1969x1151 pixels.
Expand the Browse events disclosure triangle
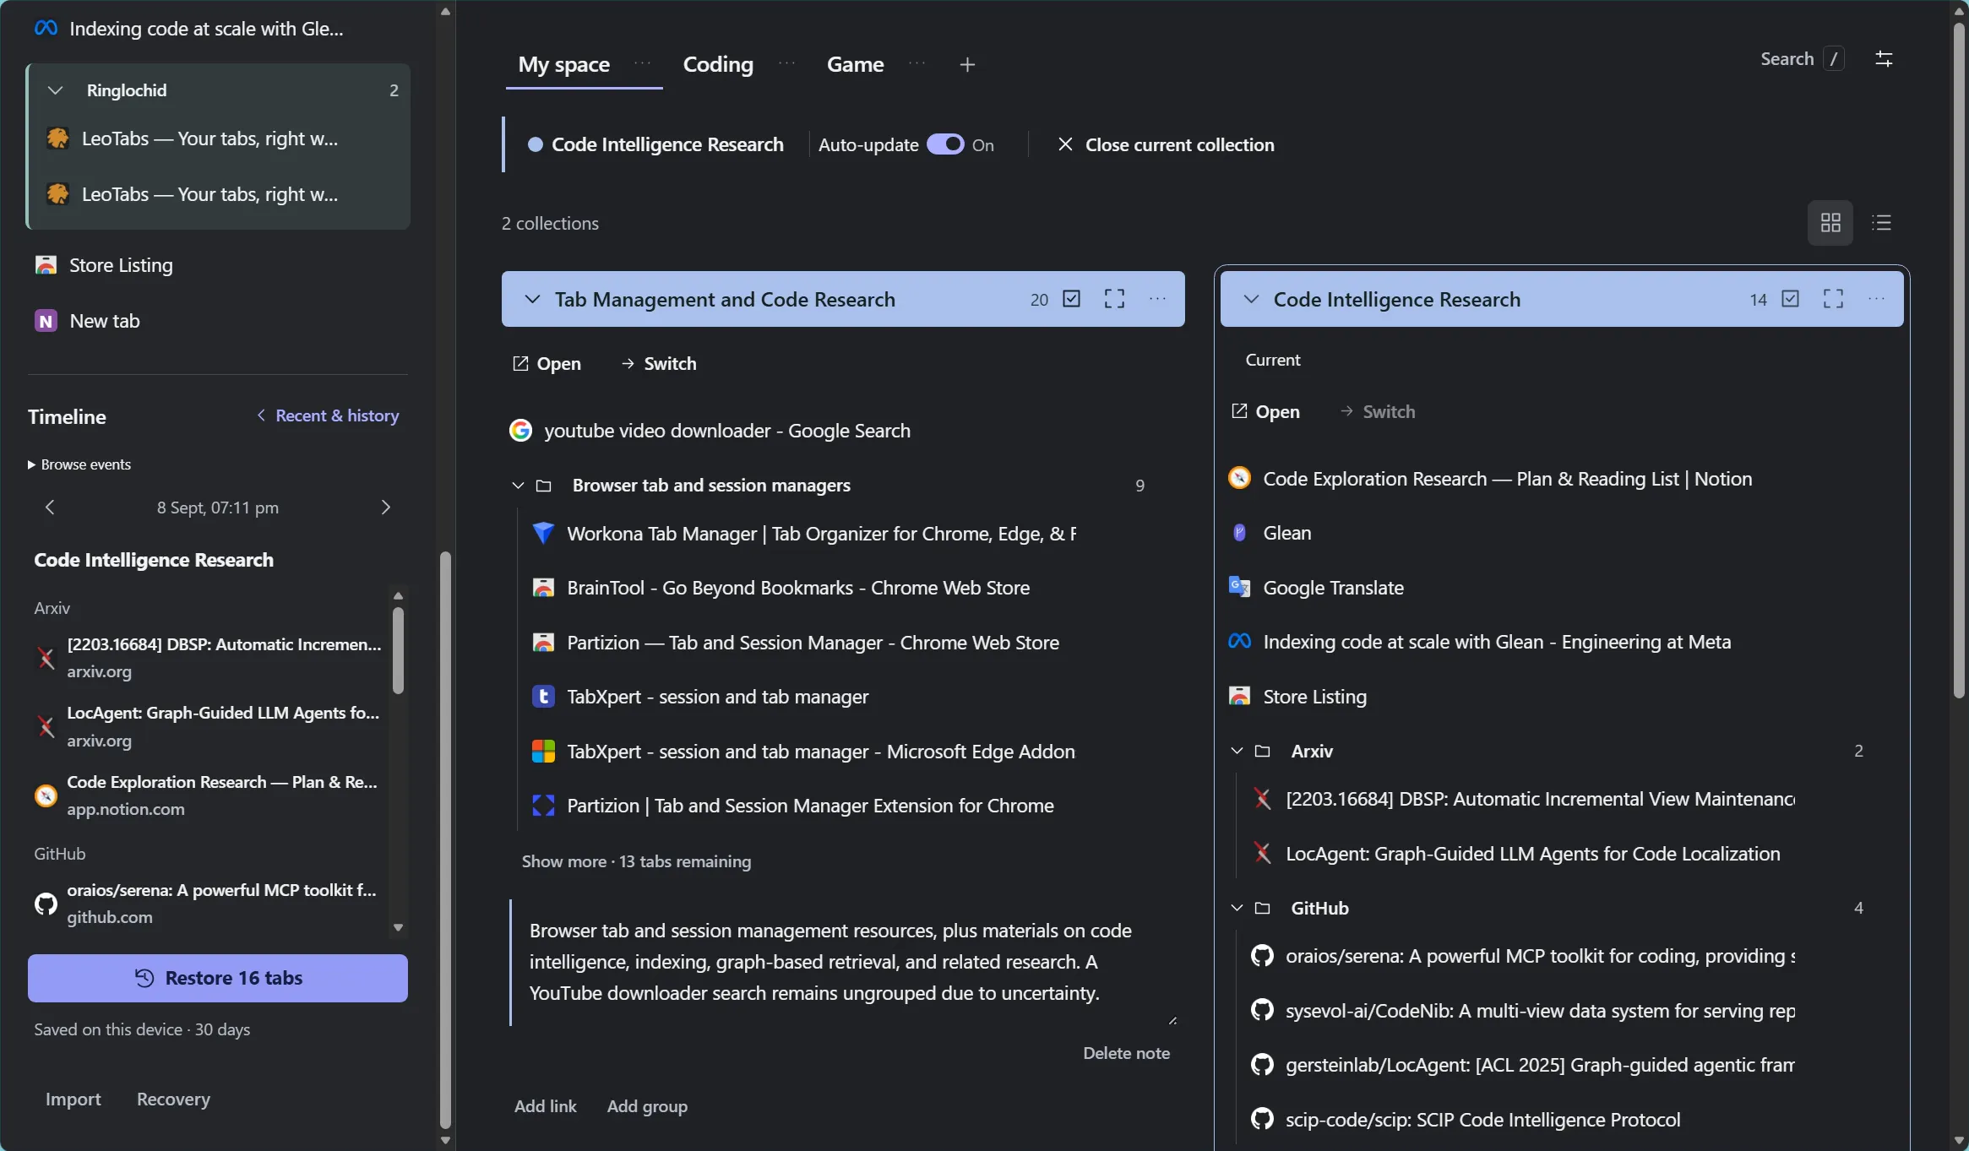point(31,465)
